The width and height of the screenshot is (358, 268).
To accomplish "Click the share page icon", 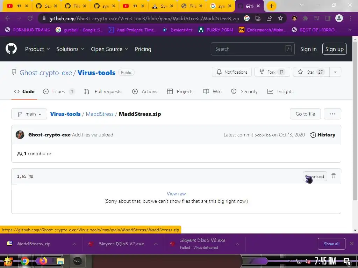I will 269,18.
